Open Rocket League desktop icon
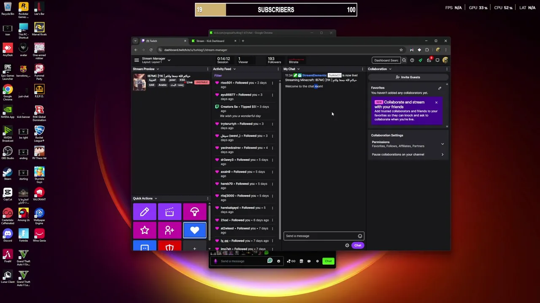 click(x=39, y=133)
